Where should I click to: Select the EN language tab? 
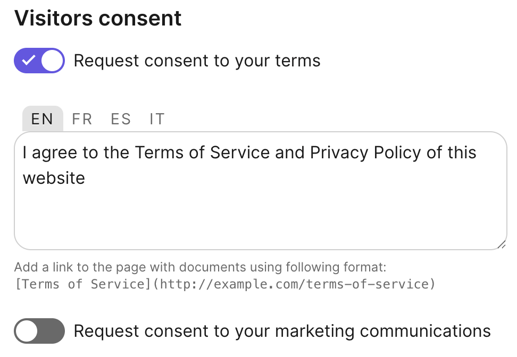coord(42,119)
